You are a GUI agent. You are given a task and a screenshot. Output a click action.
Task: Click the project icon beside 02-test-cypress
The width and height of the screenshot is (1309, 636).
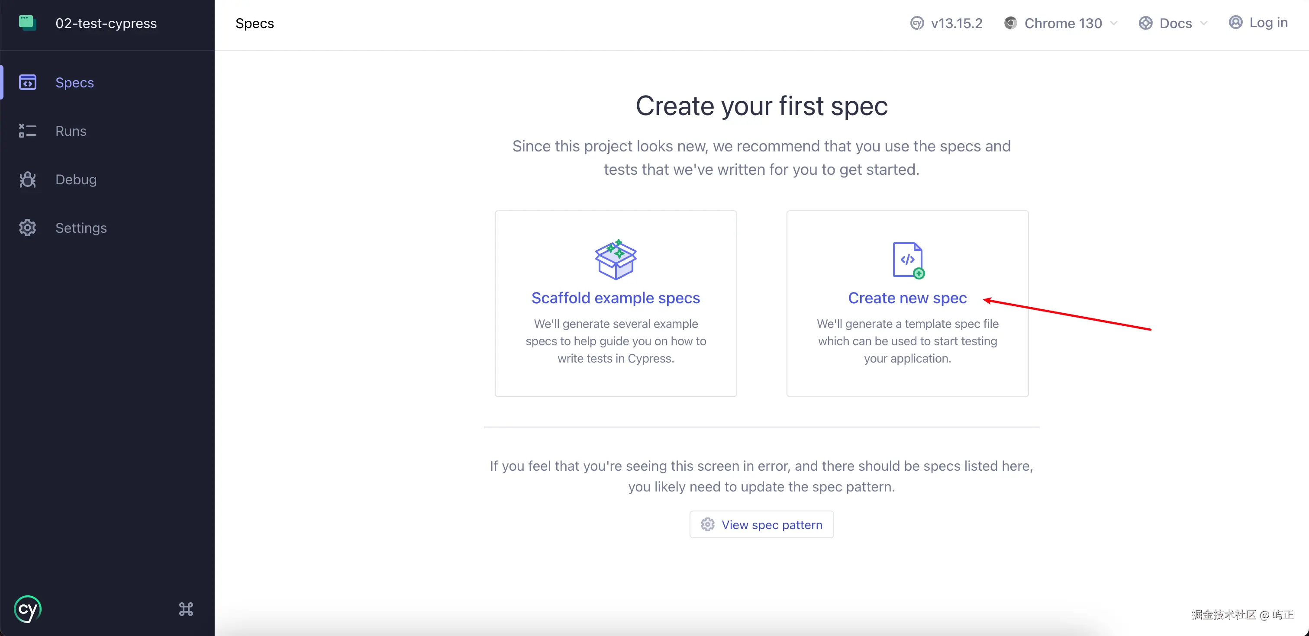point(27,23)
